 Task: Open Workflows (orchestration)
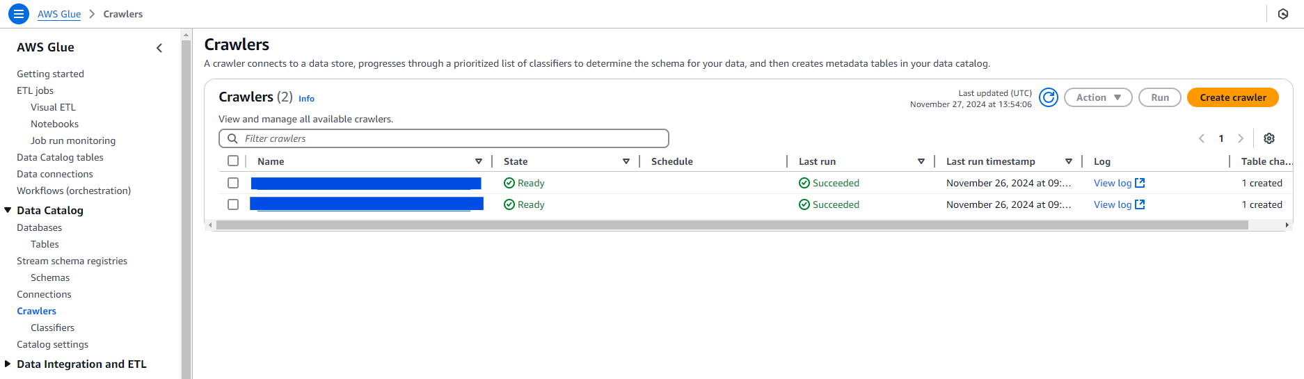click(74, 191)
